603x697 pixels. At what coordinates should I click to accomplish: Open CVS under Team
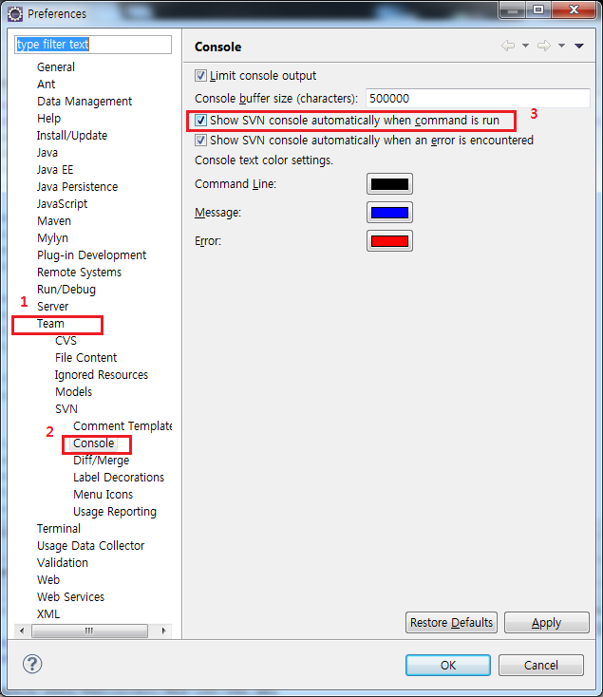point(66,341)
